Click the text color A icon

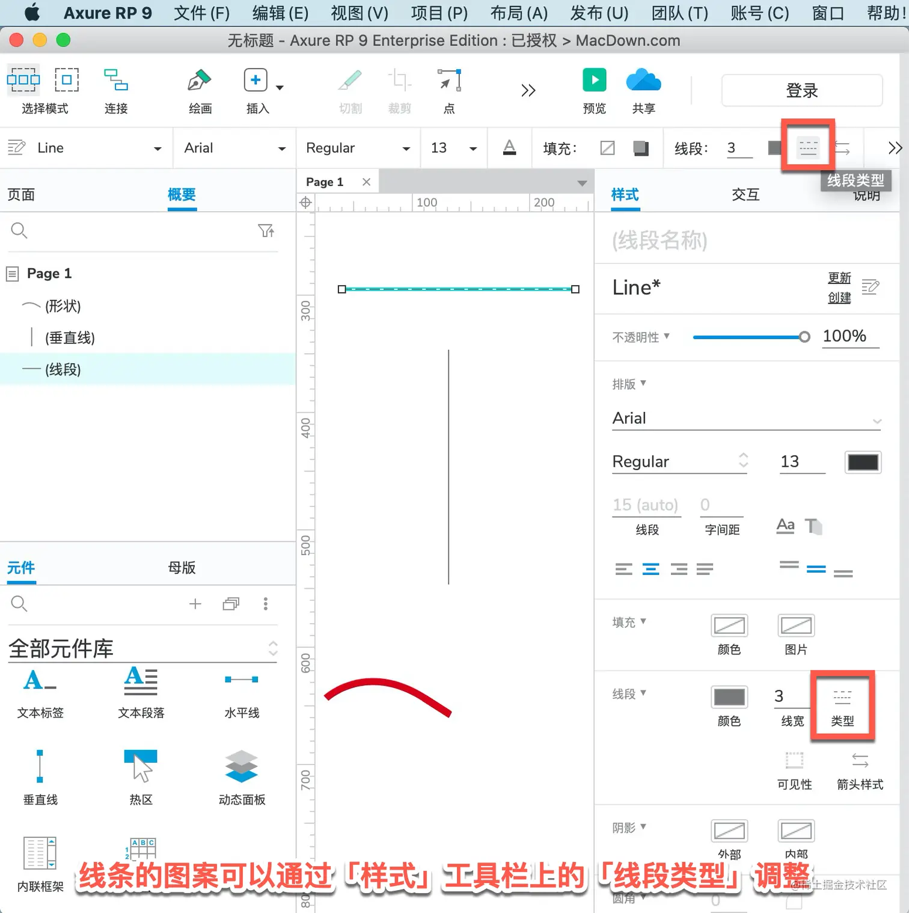pos(509,148)
